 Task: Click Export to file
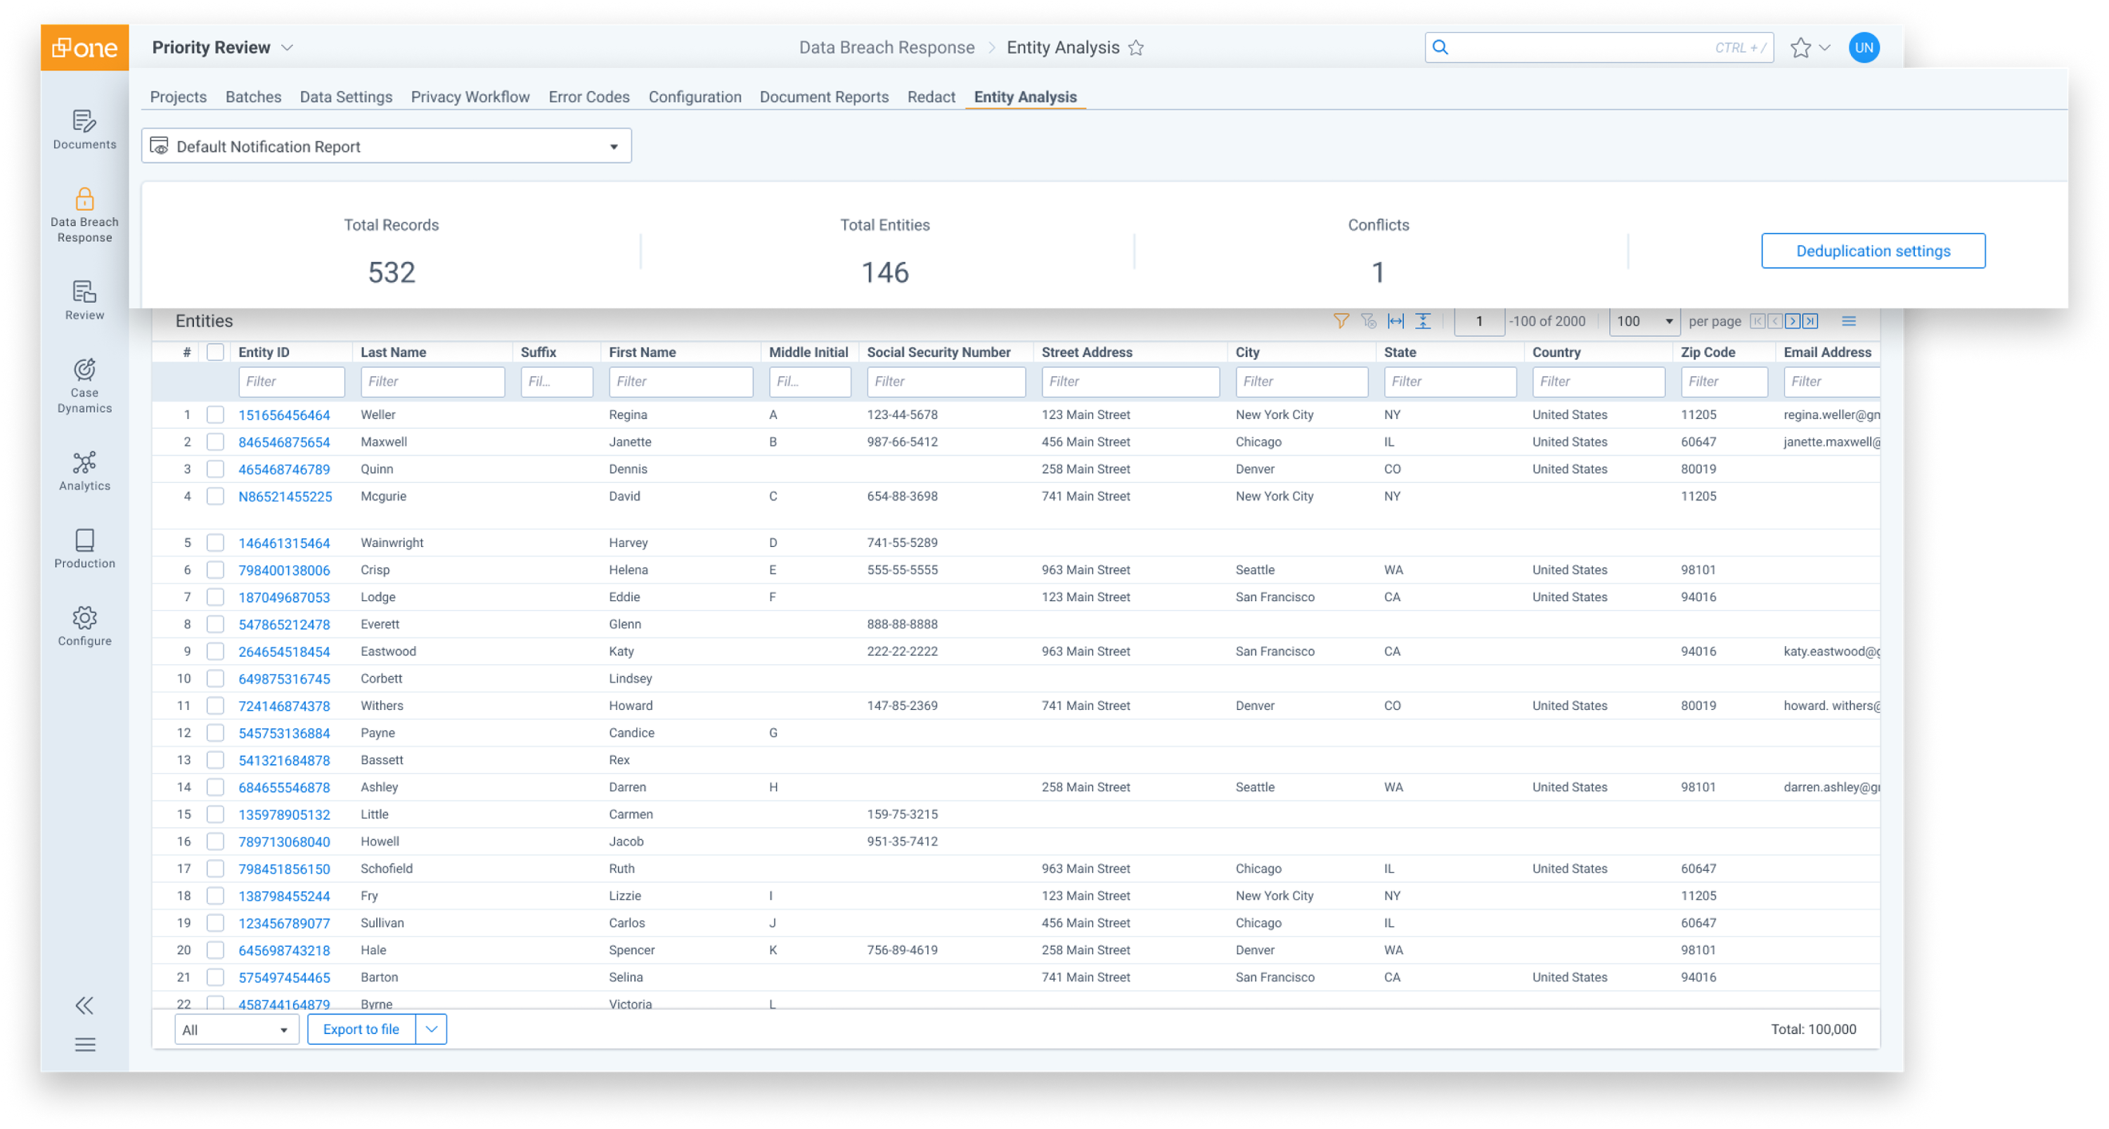pos(361,1029)
